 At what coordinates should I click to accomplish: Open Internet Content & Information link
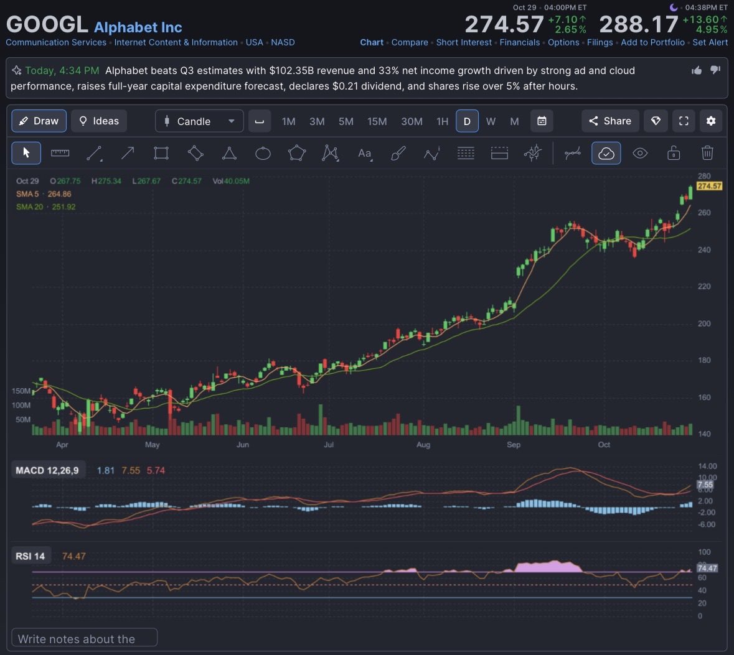176,42
